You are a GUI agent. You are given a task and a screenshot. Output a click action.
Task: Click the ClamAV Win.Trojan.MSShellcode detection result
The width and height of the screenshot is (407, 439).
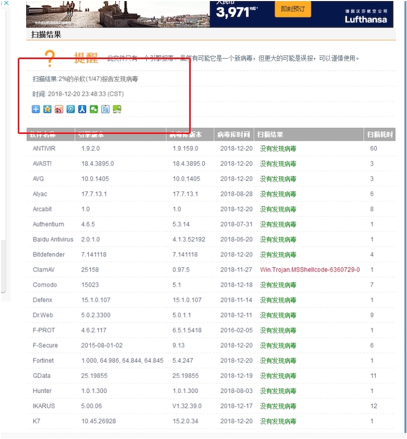(309, 270)
